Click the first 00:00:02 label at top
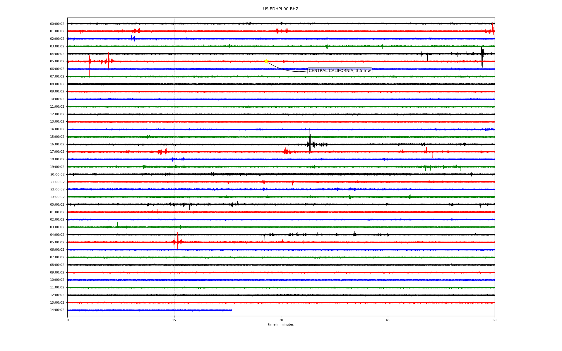This screenshot has width=562, height=351. pyautogui.click(x=57, y=24)
